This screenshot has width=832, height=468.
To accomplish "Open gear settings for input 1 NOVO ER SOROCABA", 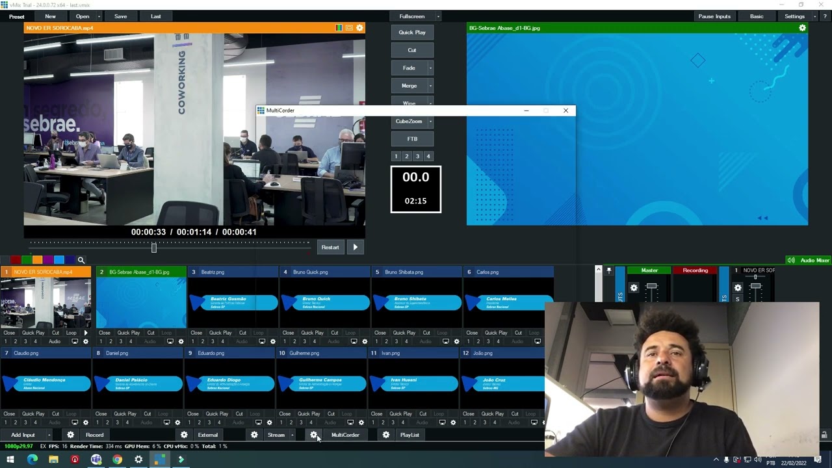I will (85, 341).
